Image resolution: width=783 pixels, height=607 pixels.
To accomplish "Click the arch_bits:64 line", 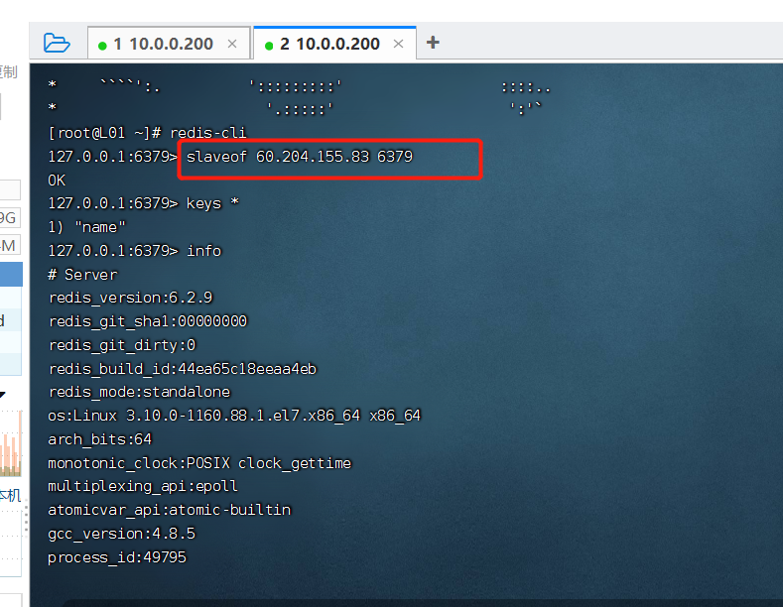I will coord(100,439).
